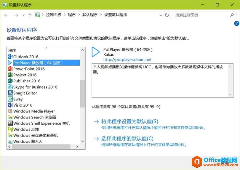Select Windows Shell Experience 主机 entry text

click(42, 123)
